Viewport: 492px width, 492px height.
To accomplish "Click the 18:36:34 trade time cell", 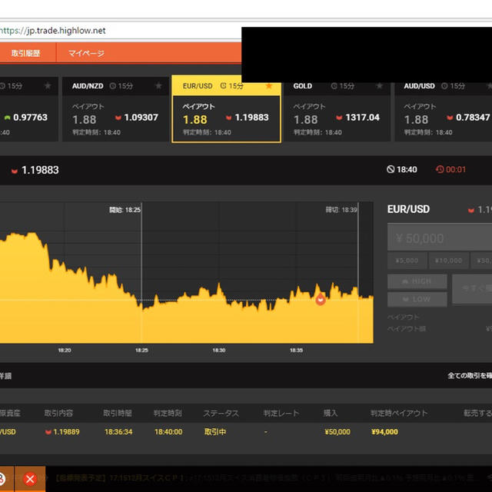I will coord(118,432).
